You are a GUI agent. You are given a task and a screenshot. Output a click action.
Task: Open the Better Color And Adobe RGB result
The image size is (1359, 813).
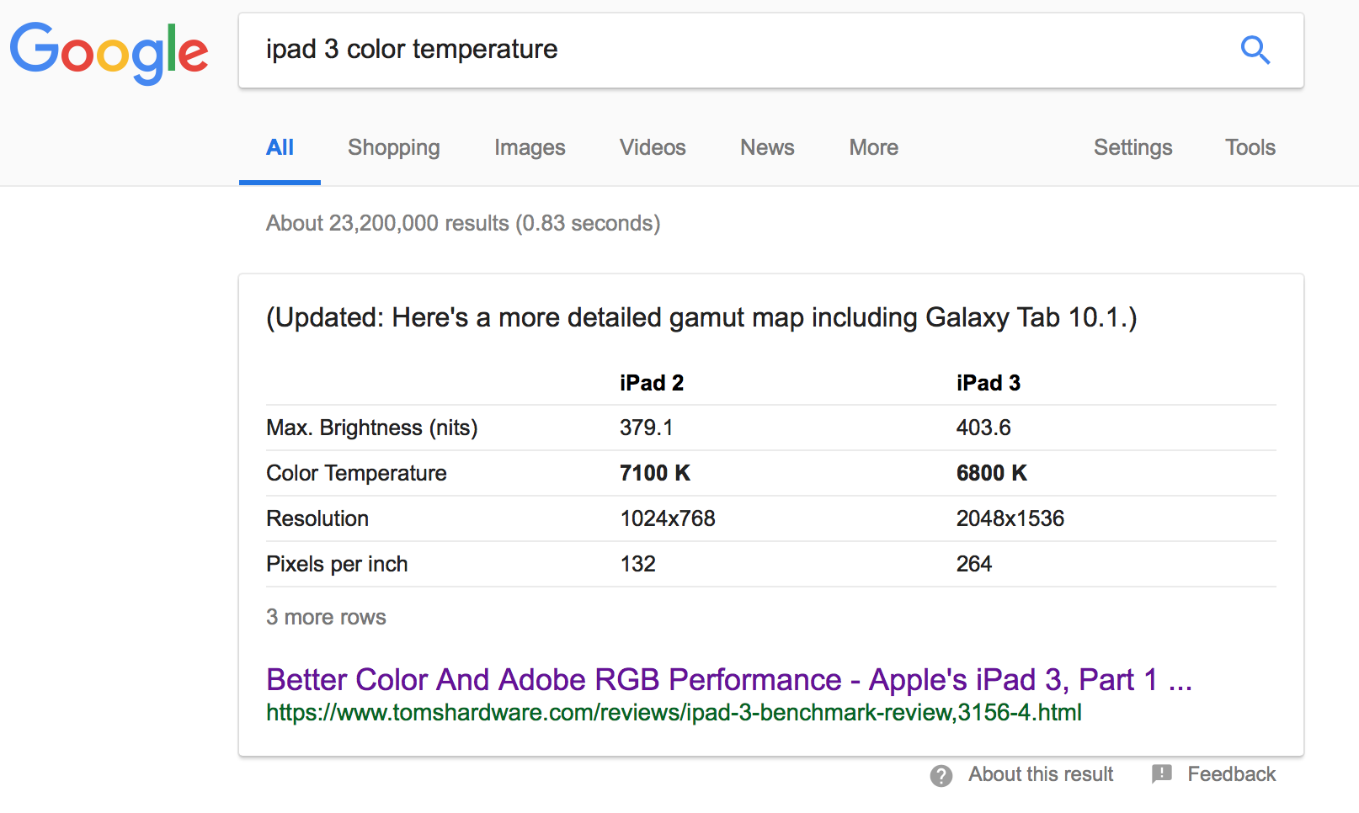pyautogui.click(x=728, y=680)
